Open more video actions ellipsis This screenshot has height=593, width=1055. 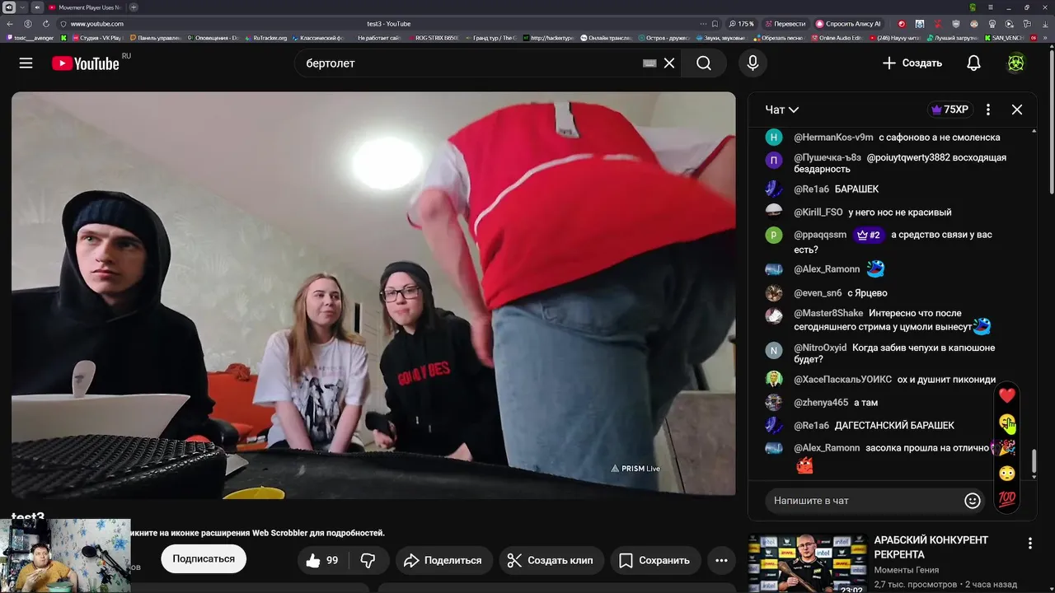coord(721,560)
